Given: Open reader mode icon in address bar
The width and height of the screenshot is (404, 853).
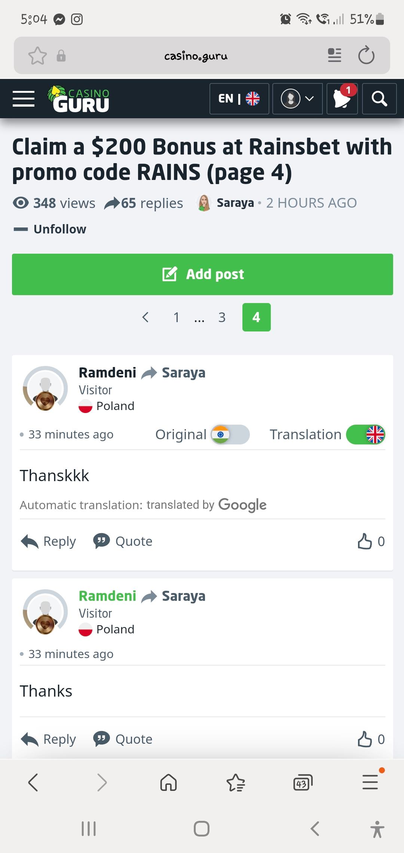Looking at the screenshot, I should (334, 55).
